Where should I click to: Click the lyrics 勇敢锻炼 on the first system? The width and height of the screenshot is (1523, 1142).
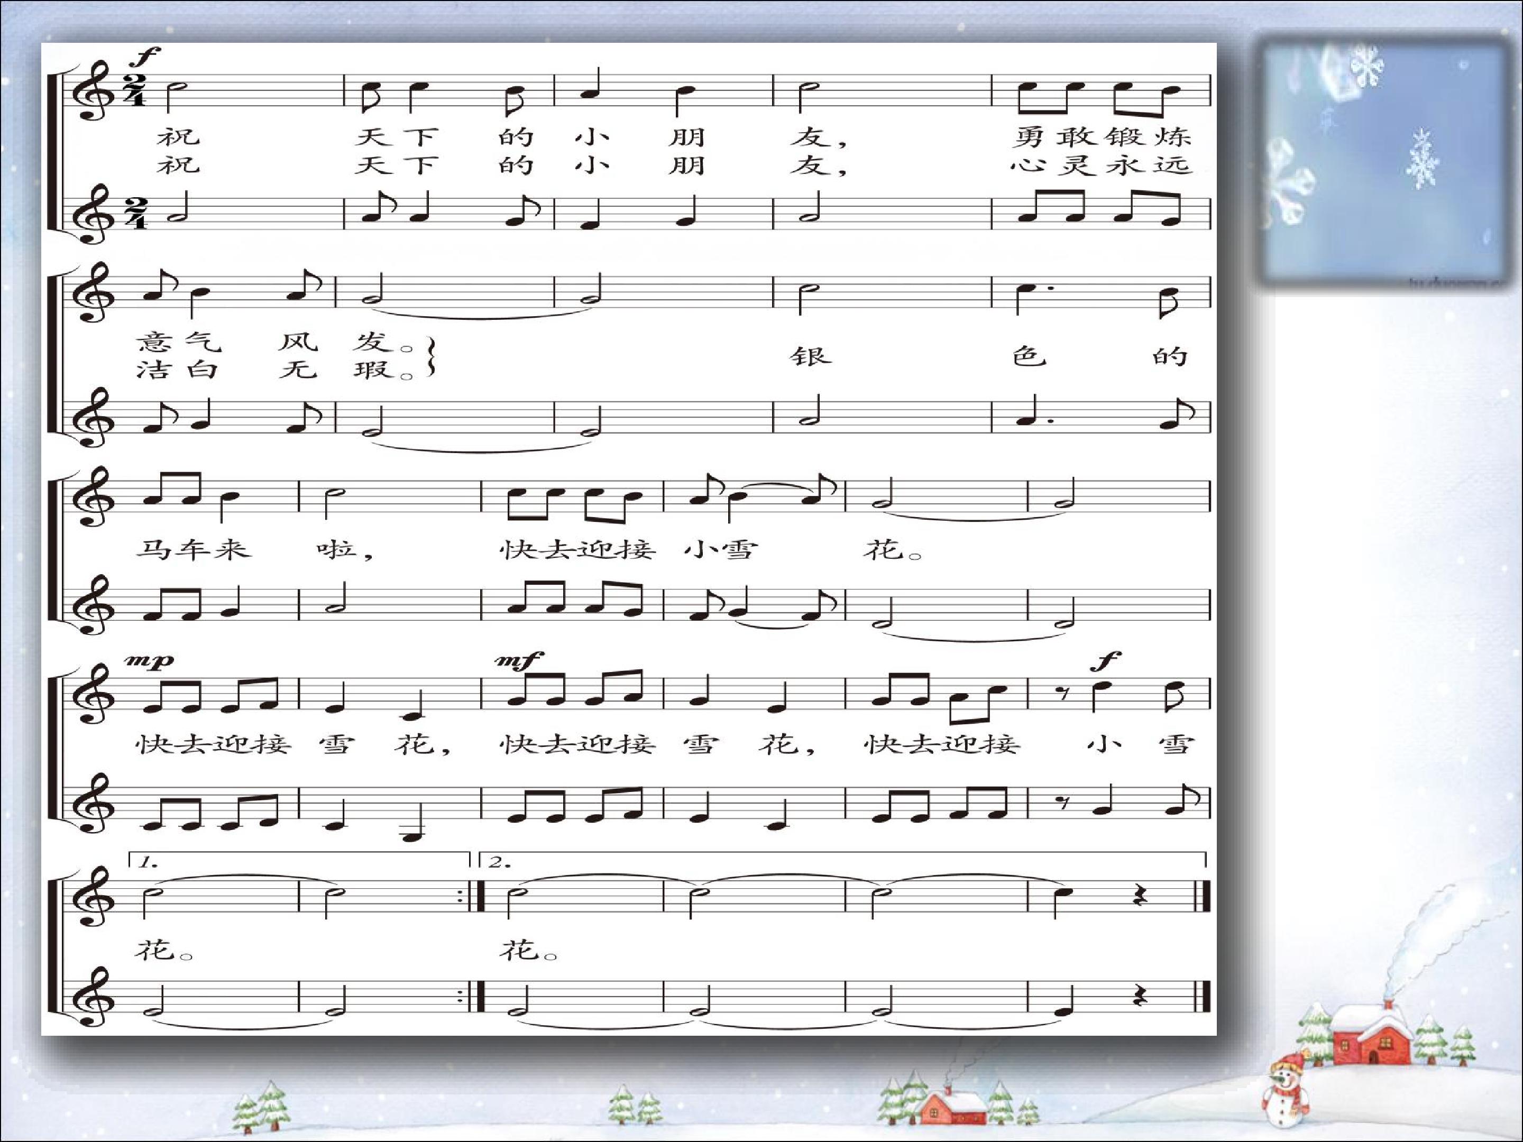[1102, 136]
